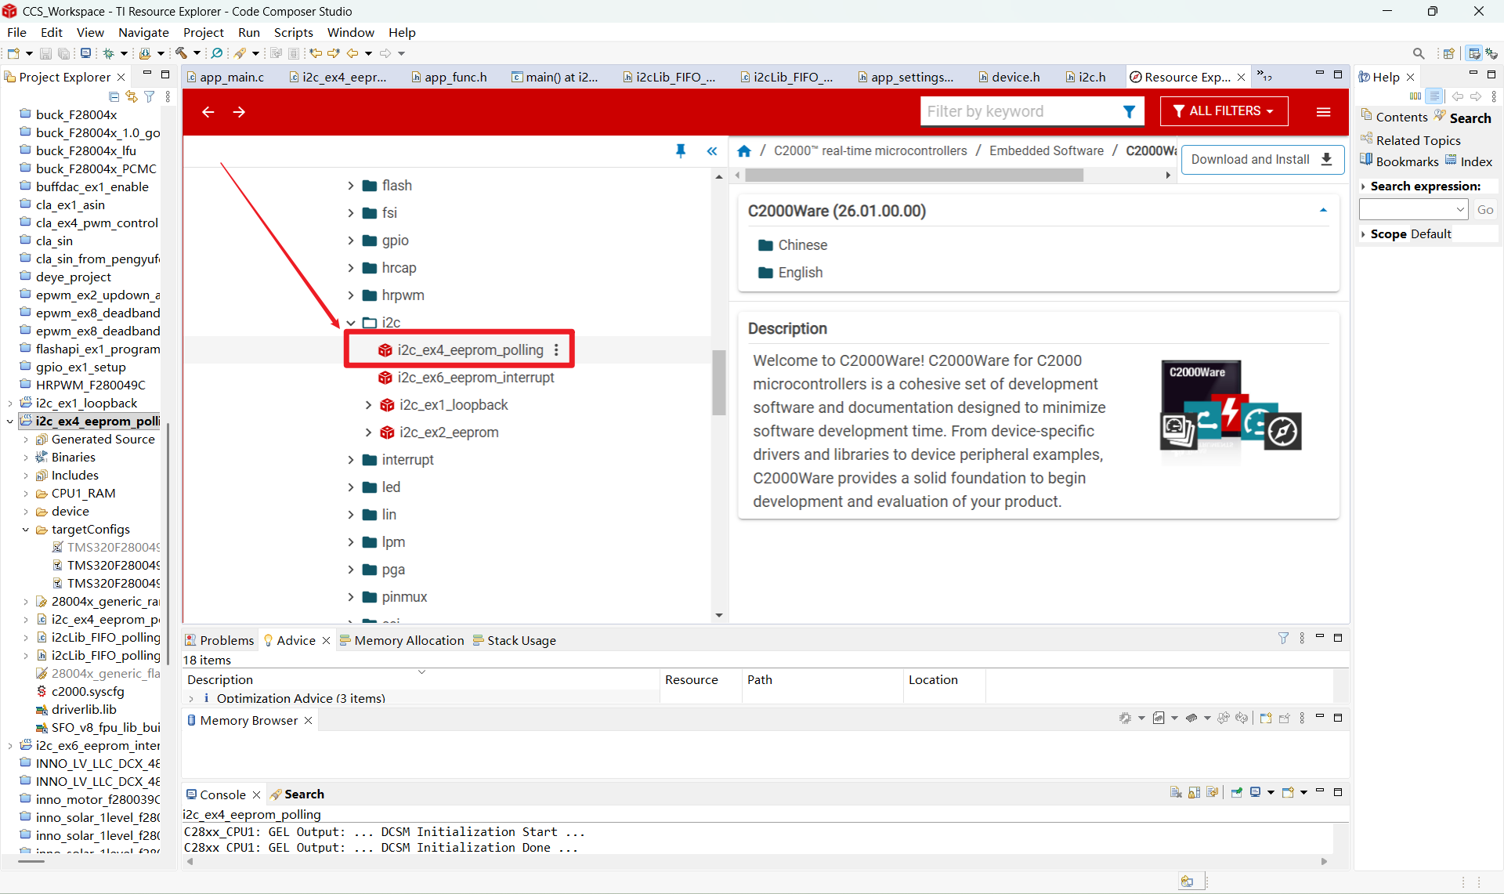Image resolution: width=1504 pixels, height=894 pixels.
Task: Click the toolbar search magnifier icon
Action: click(1418, 53)
